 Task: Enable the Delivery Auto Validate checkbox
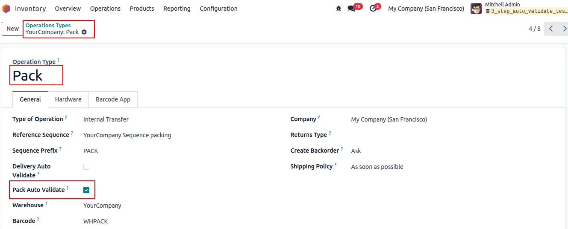[86, 167]
